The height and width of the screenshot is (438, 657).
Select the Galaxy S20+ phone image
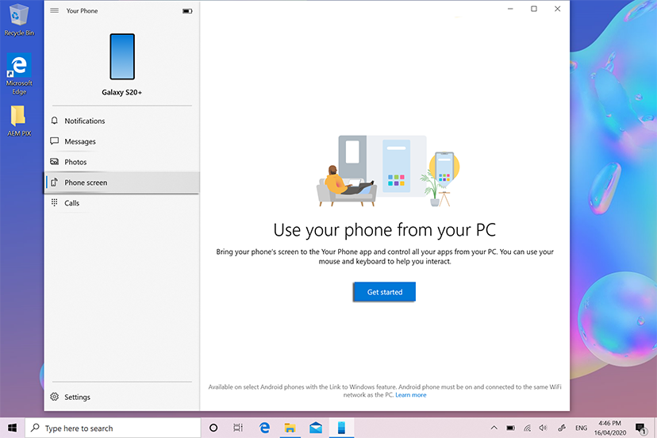(x=122, y=56)
